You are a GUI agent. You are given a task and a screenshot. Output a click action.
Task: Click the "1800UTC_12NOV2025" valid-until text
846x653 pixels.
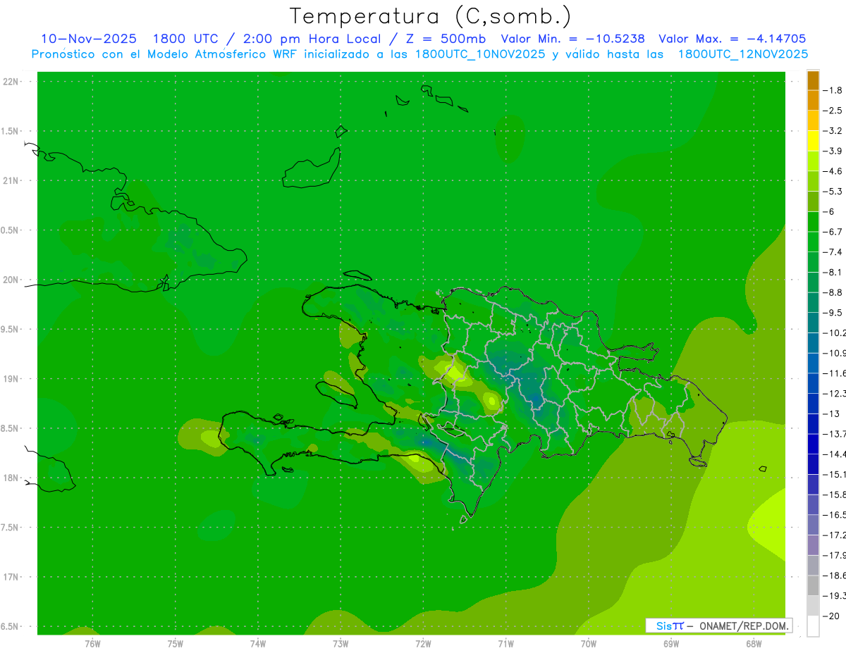(742, 54)
